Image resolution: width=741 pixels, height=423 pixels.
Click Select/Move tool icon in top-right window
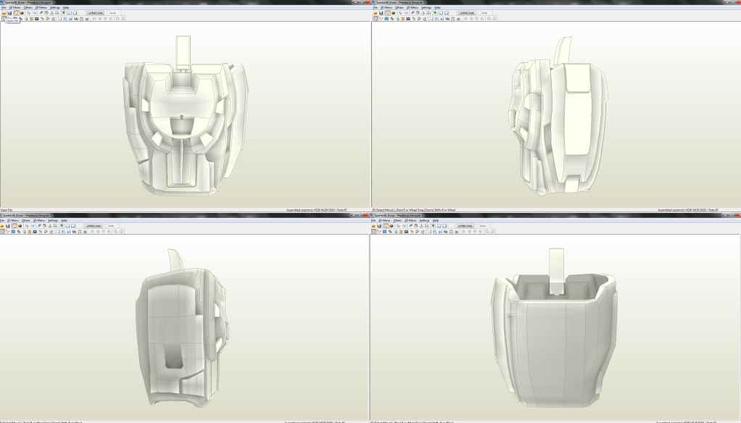tap(376, 18)
